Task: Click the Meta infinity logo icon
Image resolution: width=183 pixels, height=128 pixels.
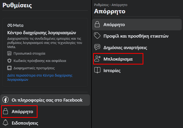Action: coord(10,25)
